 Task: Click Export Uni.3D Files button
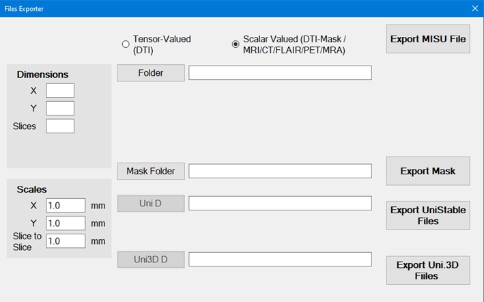pyautogui.click(x=428, y=270)
